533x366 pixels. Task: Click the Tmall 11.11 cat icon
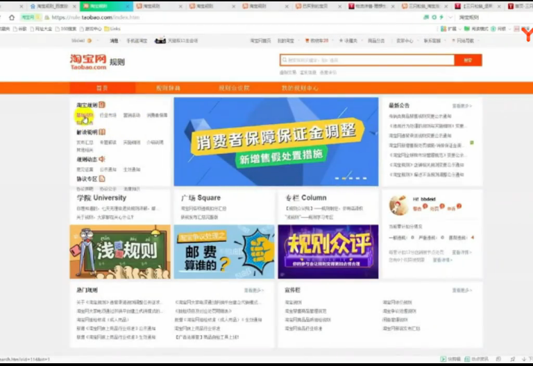pyautogui.click(x=160, y=40)
